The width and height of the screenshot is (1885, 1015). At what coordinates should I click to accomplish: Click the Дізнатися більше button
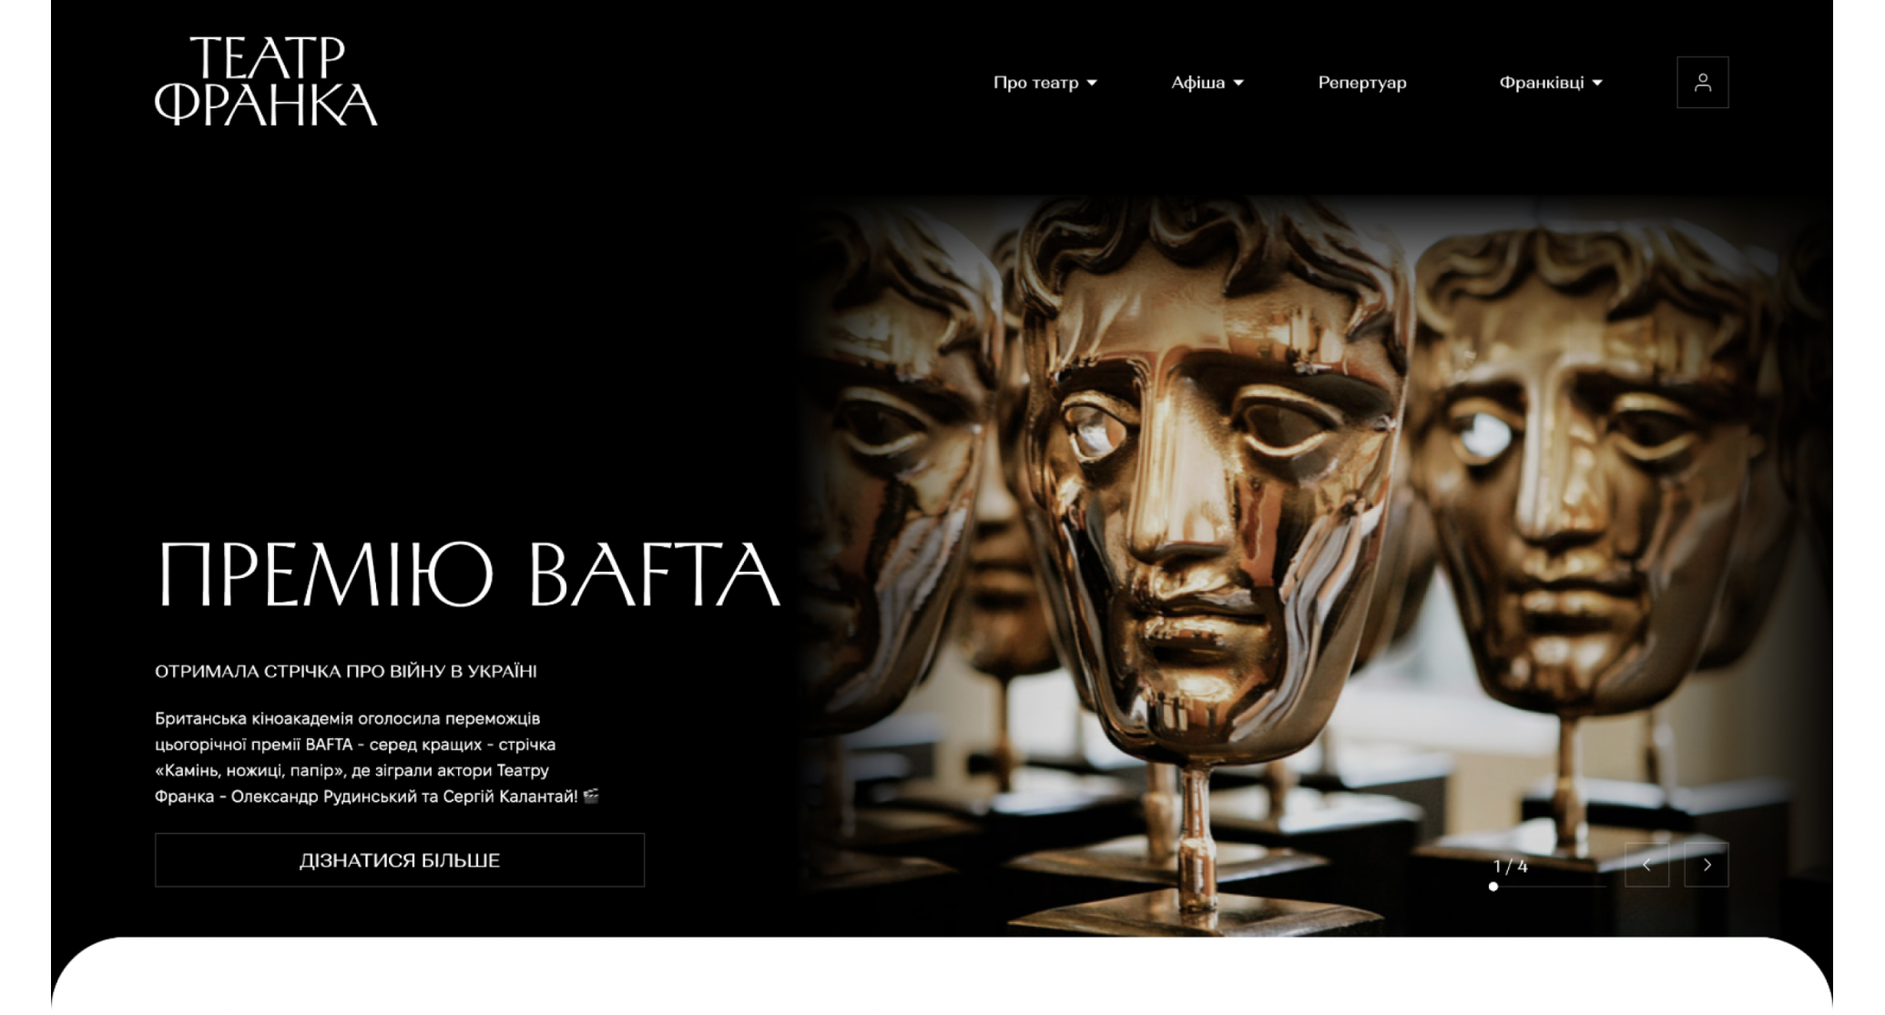[400, 860]
